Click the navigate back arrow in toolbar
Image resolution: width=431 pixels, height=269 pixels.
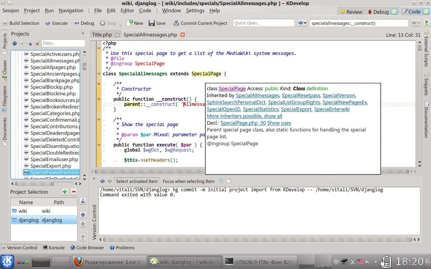(300, 23)
